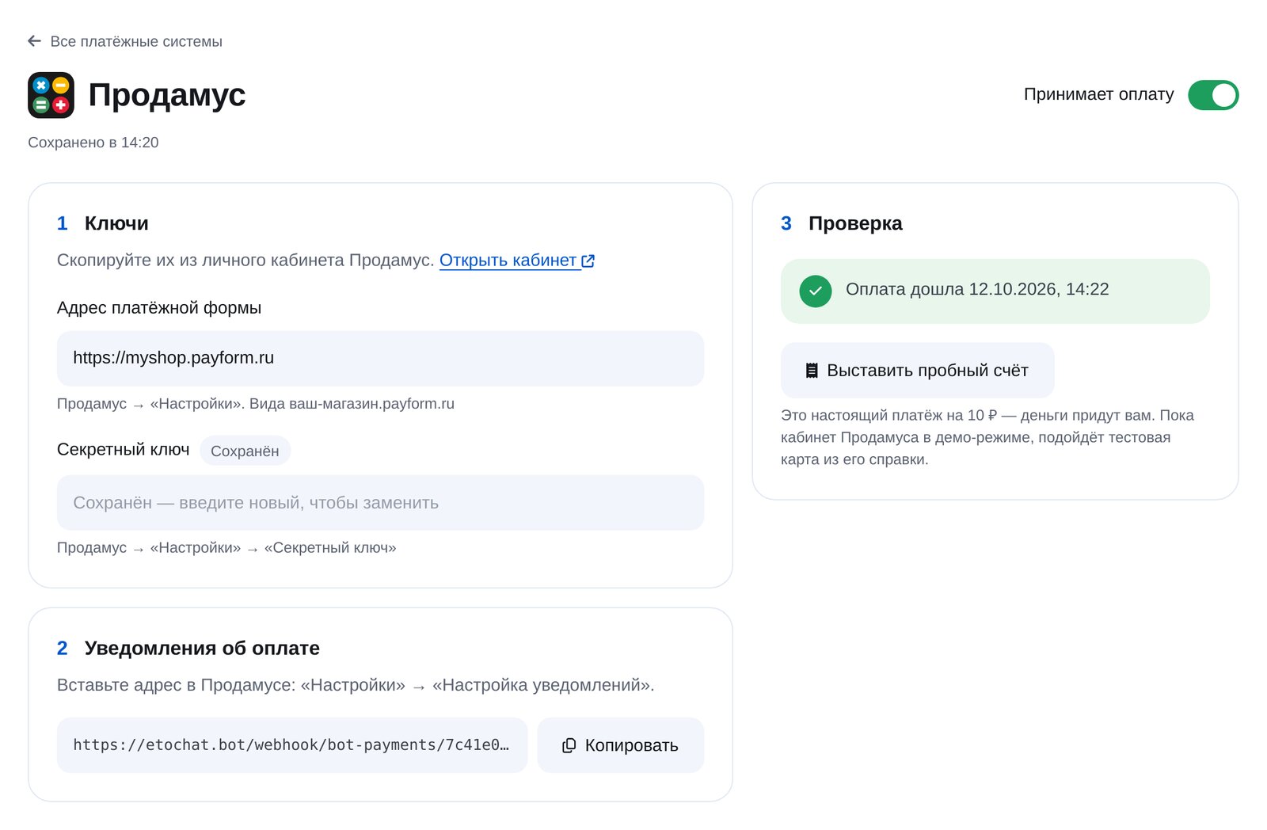Image resolution: width=1267 pixels, height=830 pixels.
Task: Go back to Все платёжные системы
Action: coord(125,41)
